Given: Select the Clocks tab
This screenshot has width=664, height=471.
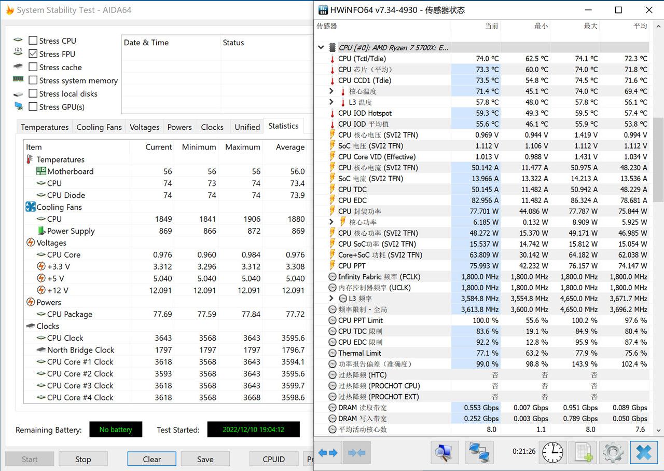Looking at the screenshot, I should 212,127.
